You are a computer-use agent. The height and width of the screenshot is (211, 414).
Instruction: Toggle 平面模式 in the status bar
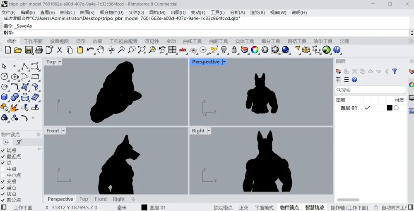pyautogui.click(x=264, y=208)
